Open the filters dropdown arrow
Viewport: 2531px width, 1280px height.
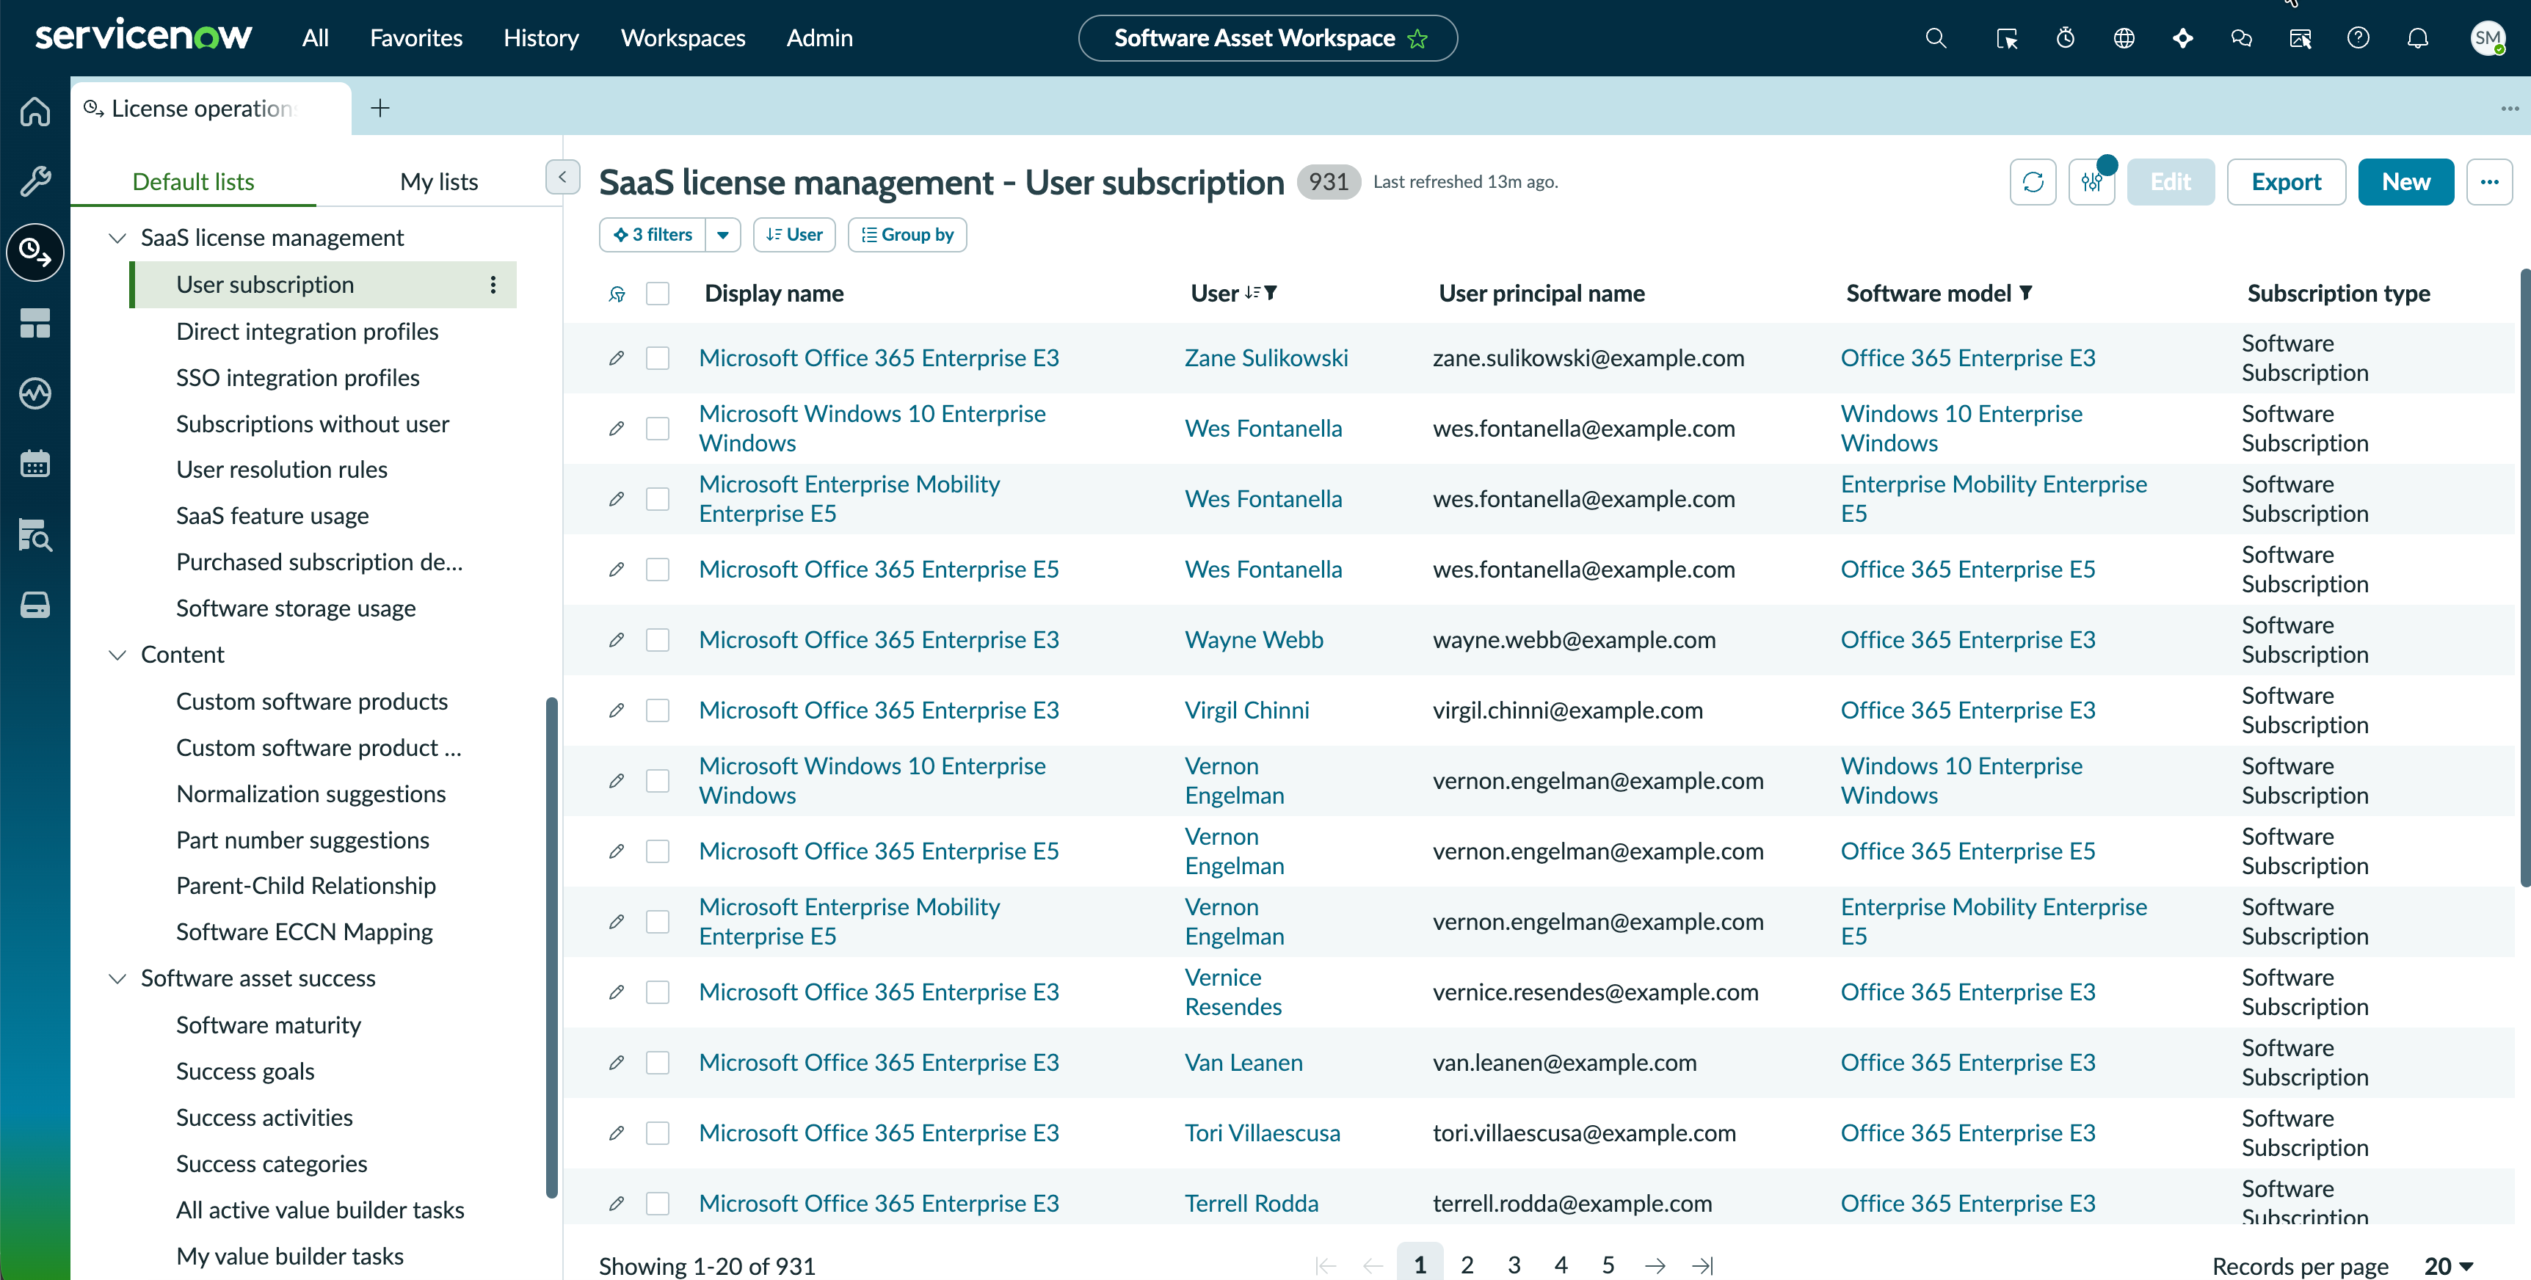tap(723, 235)
